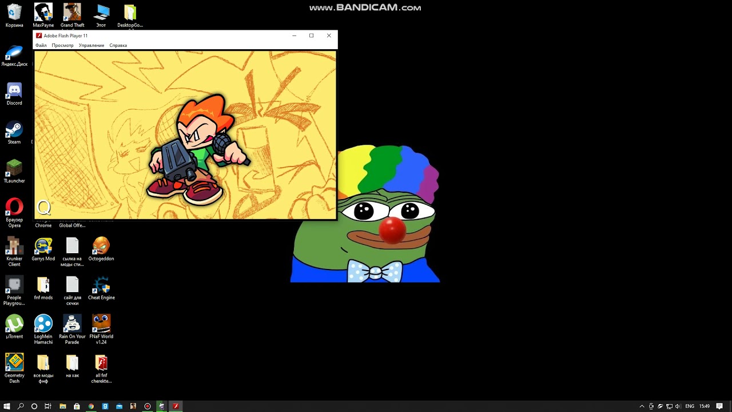Open File Explorer from taskbar
Screen dimensions: 732x412
click(63, 406)
